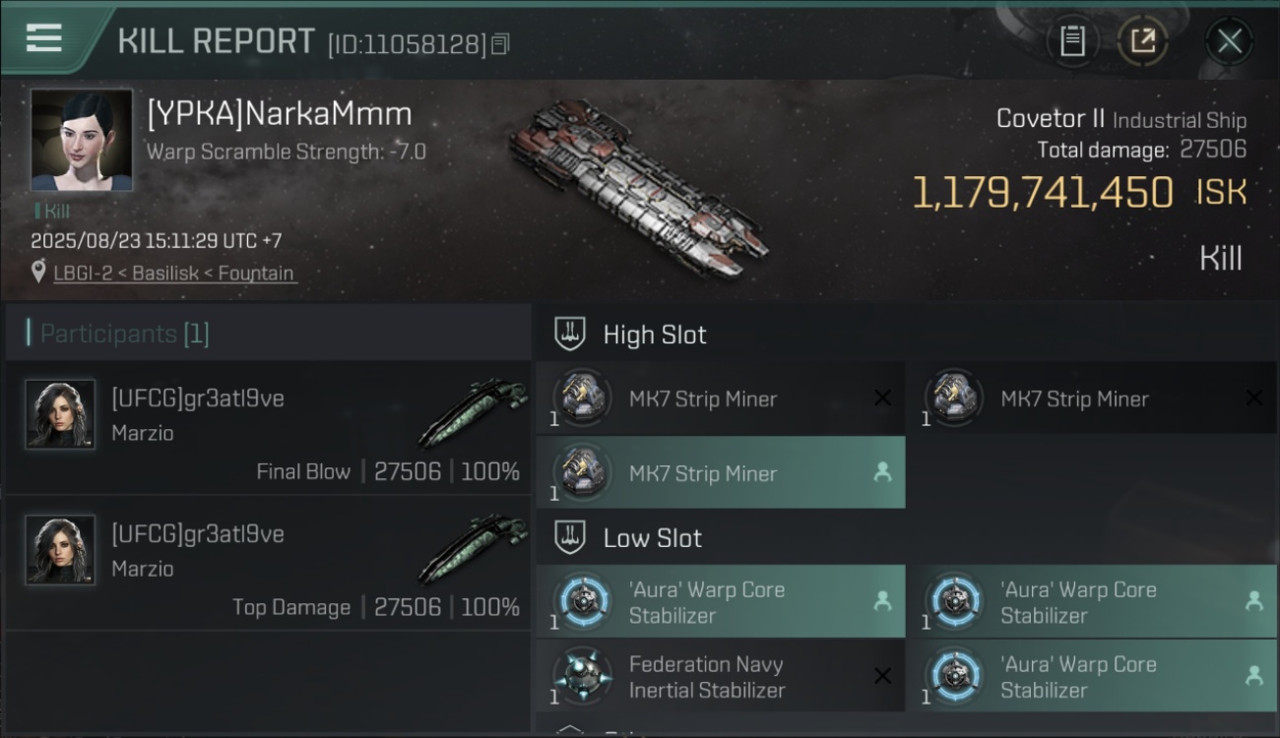Select the first MK7 Strip Miner module icon

click(x=581, y=398)
